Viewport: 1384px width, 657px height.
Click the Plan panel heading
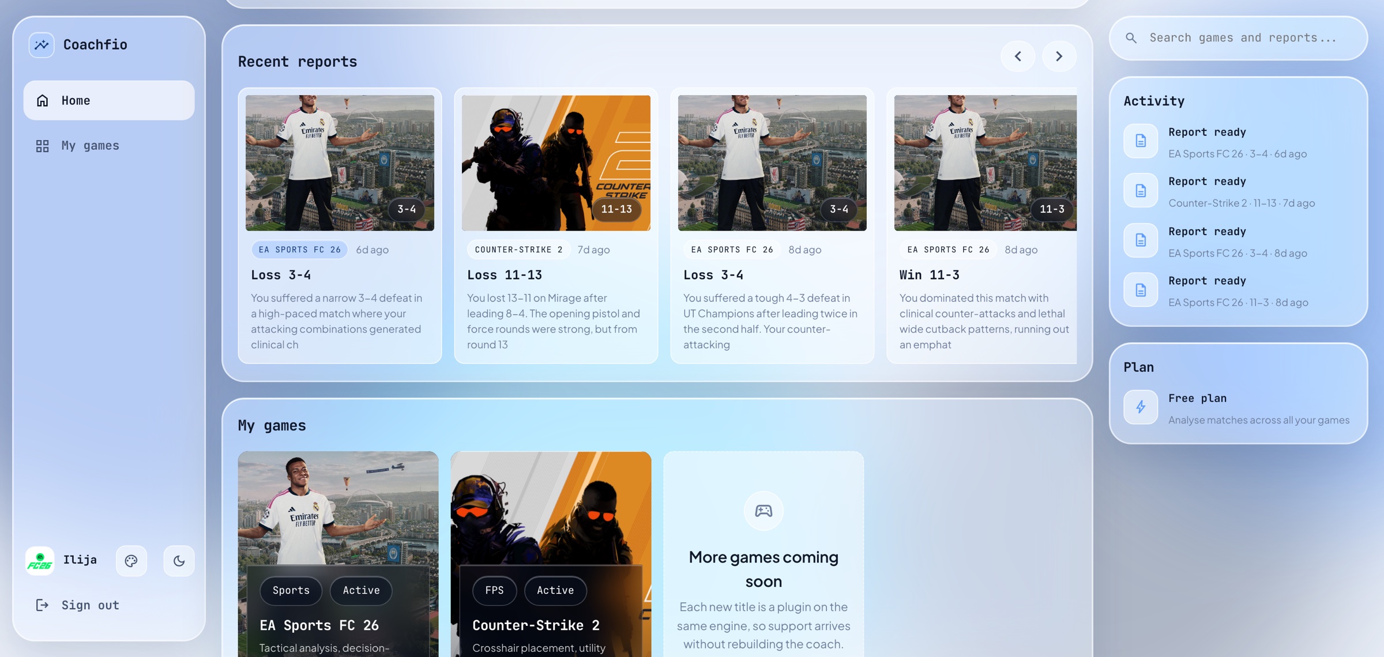pos(1139,367)
